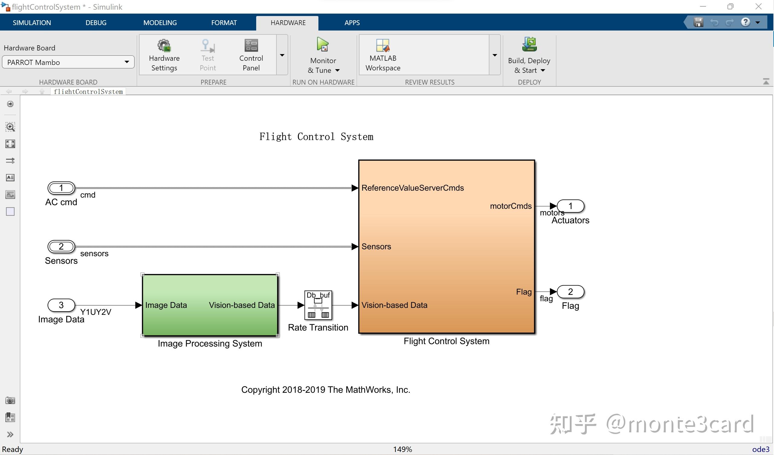Viewport: 774px width, 455px height.
Task: Open quick access toolbar dropdown arrow
Action: pyautogui.click(x=758, y=22)
